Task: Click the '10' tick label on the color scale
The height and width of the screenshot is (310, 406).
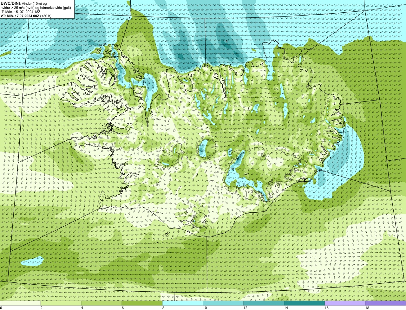Action: [205, 308]
